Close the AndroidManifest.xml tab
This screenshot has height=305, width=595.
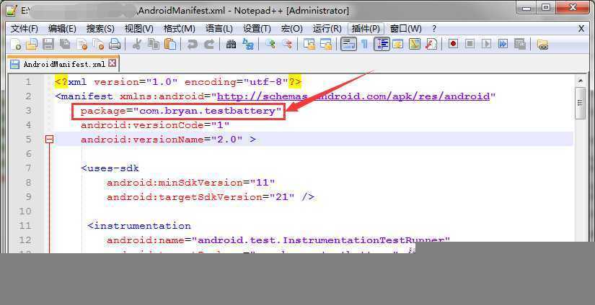(x=112, y=63)
